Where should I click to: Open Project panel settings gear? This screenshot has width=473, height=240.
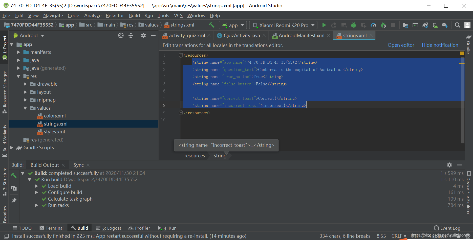pyautogui.click(x=143, y=35)
